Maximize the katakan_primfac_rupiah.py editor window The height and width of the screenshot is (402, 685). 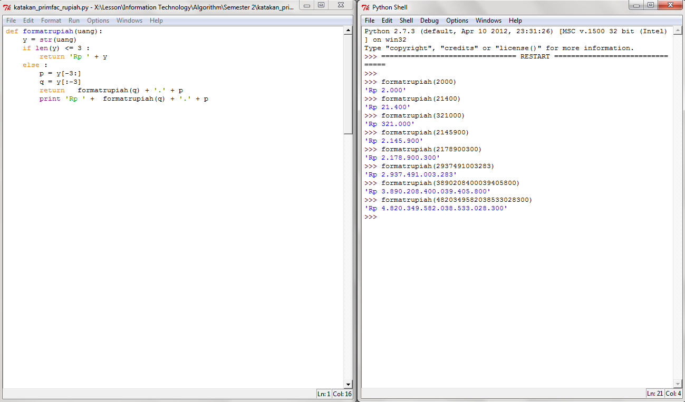(x=321, y=5)
